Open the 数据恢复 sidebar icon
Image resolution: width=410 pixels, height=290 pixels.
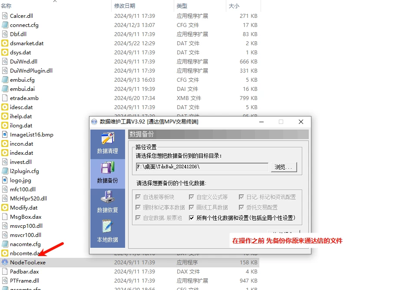(x=107, y=197)
